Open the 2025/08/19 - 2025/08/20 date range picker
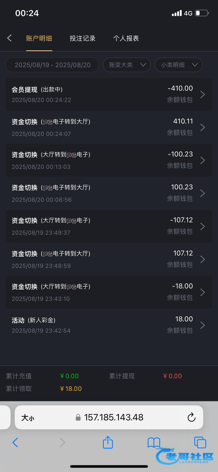The image size is (218, 472). click(x=52, y=65)
